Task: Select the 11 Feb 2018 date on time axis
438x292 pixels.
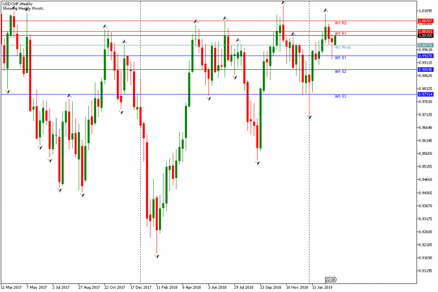Action: pyautogui.click(x=167, y=287)
